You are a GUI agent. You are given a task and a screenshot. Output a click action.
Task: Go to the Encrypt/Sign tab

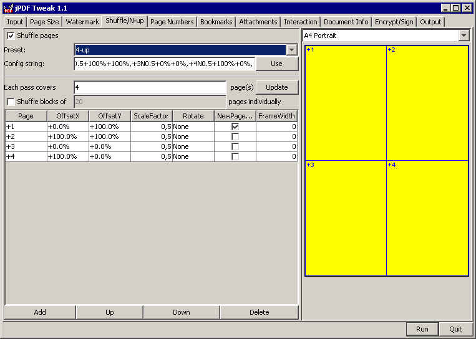tap(394, 22)
